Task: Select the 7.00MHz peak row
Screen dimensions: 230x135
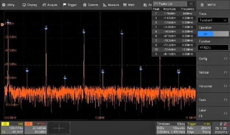Action: click(174, 27)
